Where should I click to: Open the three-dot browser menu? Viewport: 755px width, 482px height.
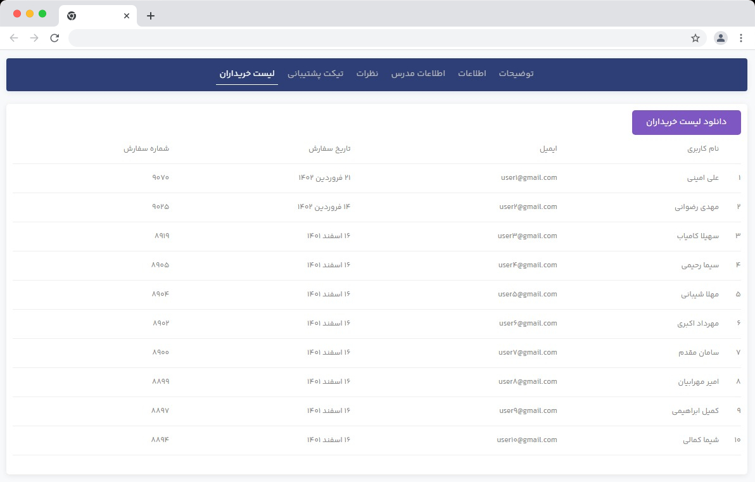(741, 38)
